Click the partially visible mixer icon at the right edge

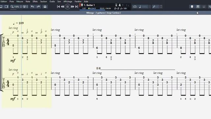coord(210,7)
